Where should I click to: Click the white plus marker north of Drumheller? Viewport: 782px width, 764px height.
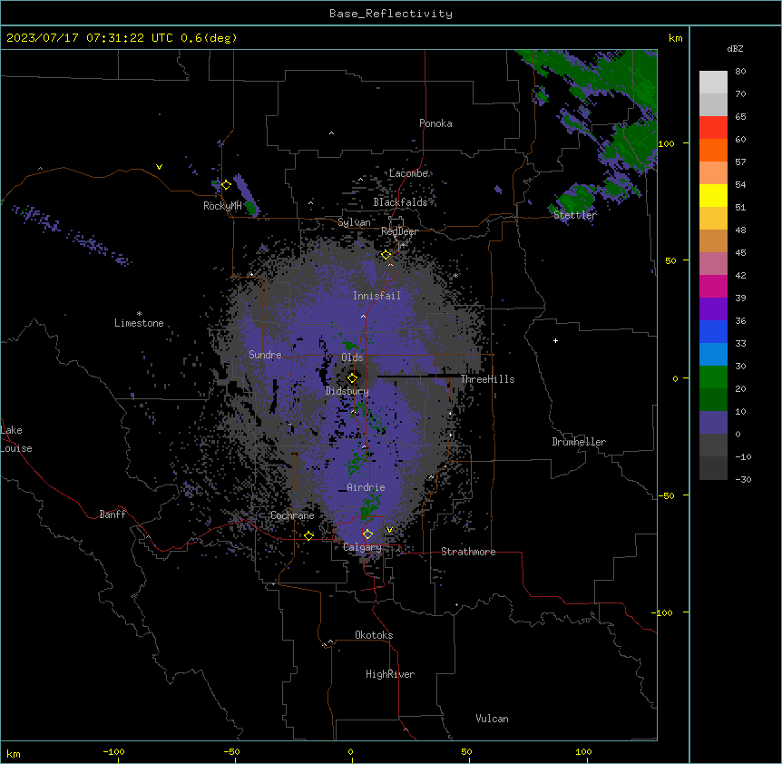click(x=555, y=340)
